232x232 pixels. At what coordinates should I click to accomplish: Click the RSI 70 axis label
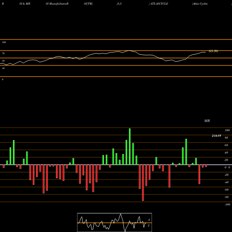(3, 53)
